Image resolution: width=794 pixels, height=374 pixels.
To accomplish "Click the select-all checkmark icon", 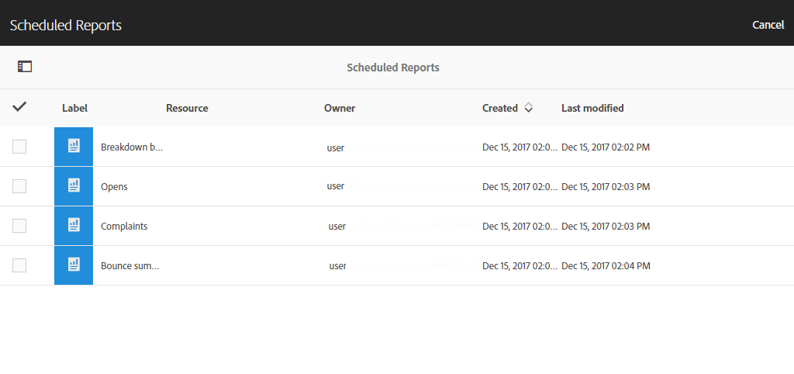I will pos(19,107).
